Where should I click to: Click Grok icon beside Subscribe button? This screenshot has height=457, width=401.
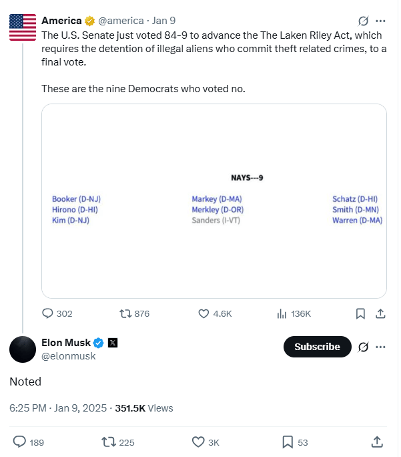[364, 347]
